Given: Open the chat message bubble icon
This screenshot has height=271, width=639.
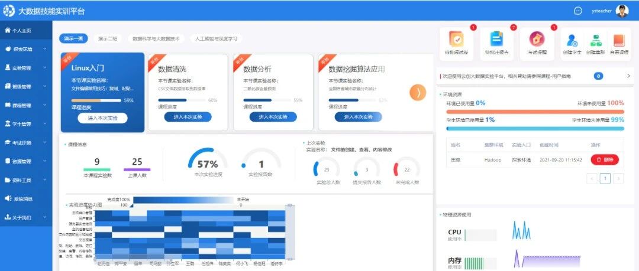Looking at the screenshot, I should (578, 11).
